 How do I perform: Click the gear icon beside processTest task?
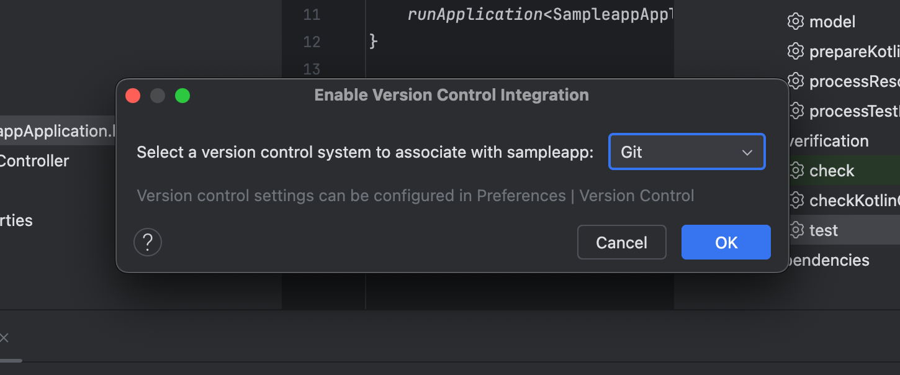click(x=795, y=111)
